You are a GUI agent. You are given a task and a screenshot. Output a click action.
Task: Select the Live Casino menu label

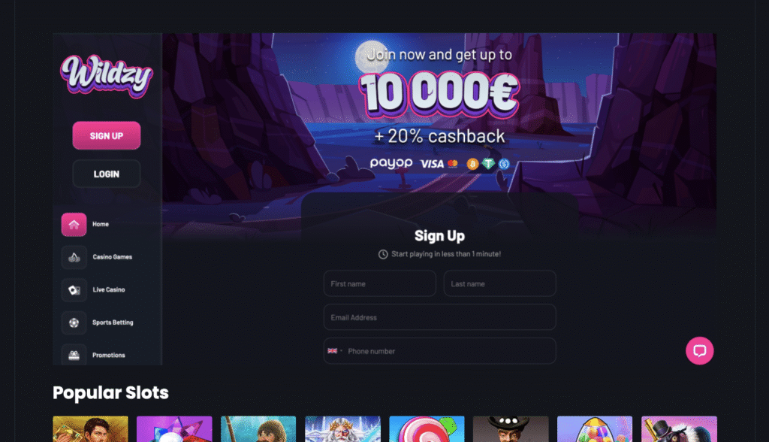(x=109, y=289)
